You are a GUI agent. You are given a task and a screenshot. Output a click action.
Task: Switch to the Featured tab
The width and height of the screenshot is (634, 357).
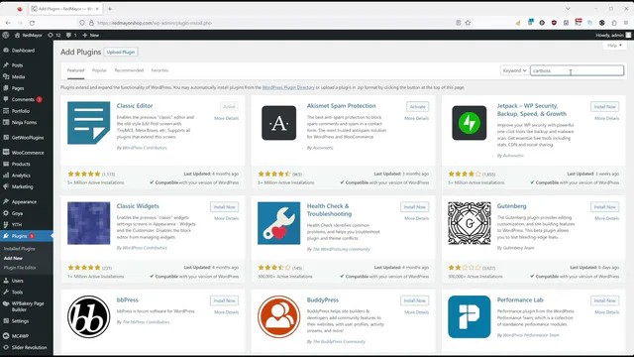(x=75, y=70)
